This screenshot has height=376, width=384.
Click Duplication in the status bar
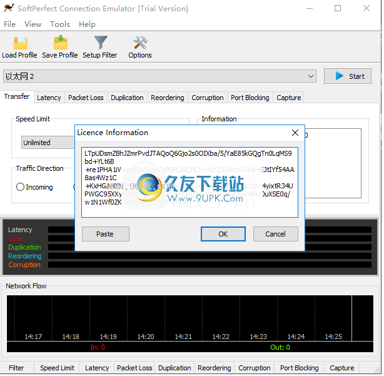point(174,368)
